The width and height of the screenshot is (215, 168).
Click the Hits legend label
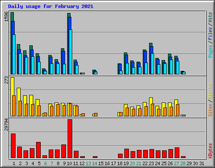click(x=210, y=17)
